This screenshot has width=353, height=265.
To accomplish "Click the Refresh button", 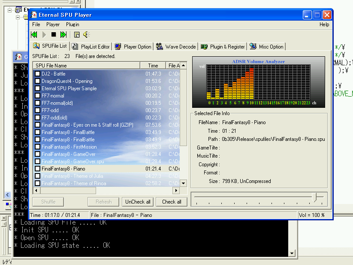I will tap(103, 202).
